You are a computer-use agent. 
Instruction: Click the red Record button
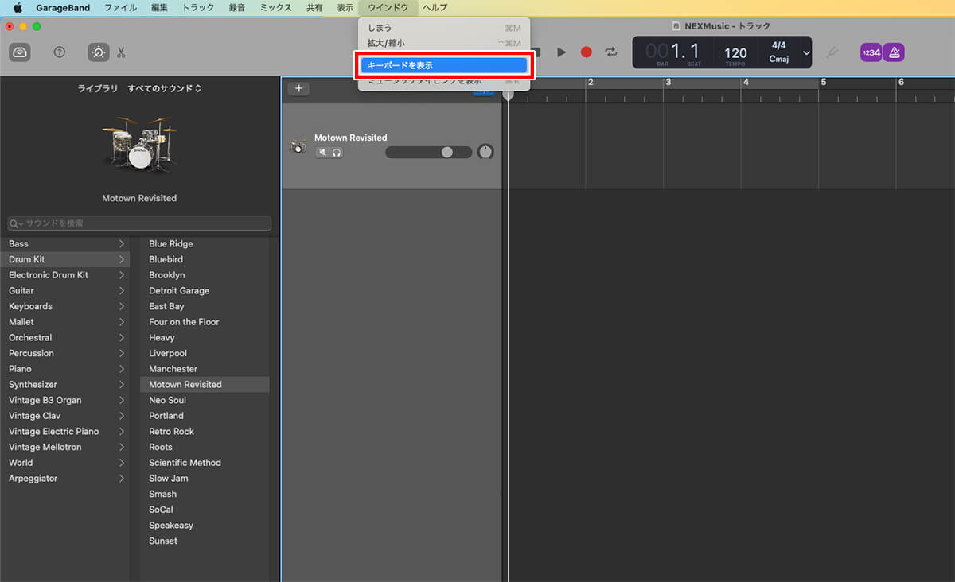pyautogui.click(x=587, y=52)
